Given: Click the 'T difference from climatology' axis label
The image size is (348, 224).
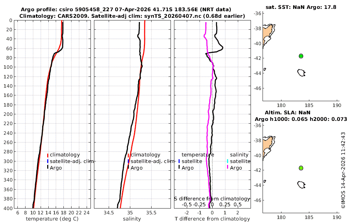Looking at the screenshot, I should (x=212, y=219).
